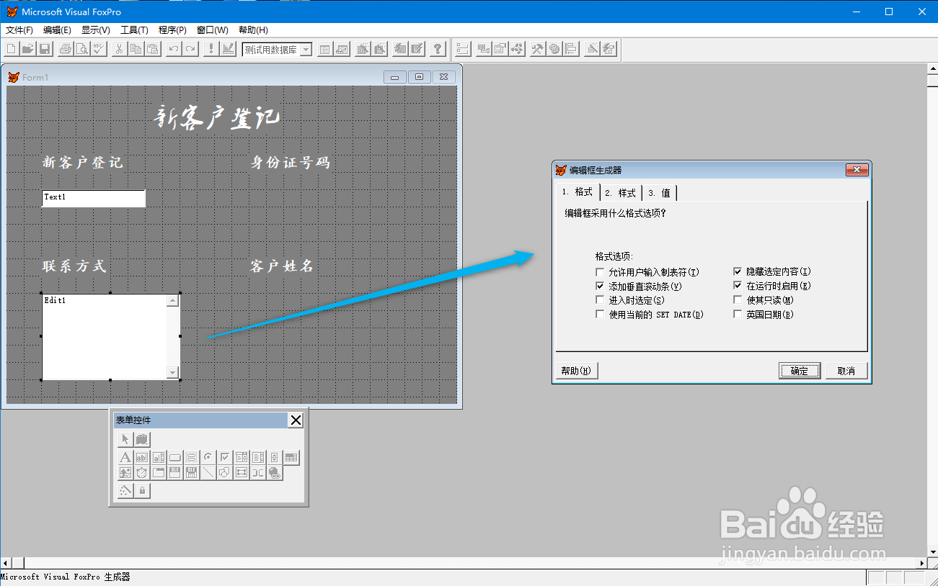Close the 表单控件 toolbox

tap(296, 420)
